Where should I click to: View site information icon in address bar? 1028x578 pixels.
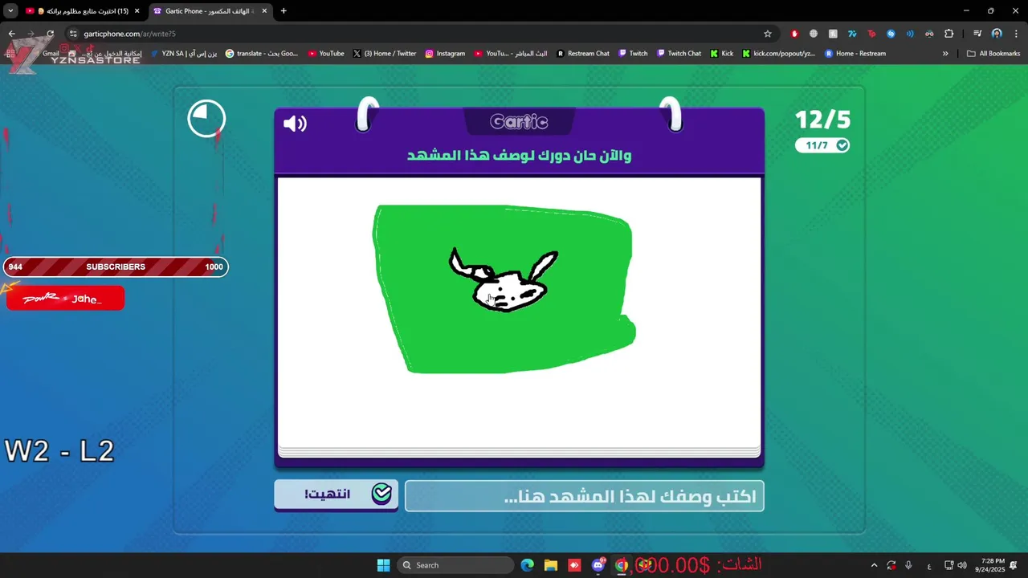click(73, 34)
